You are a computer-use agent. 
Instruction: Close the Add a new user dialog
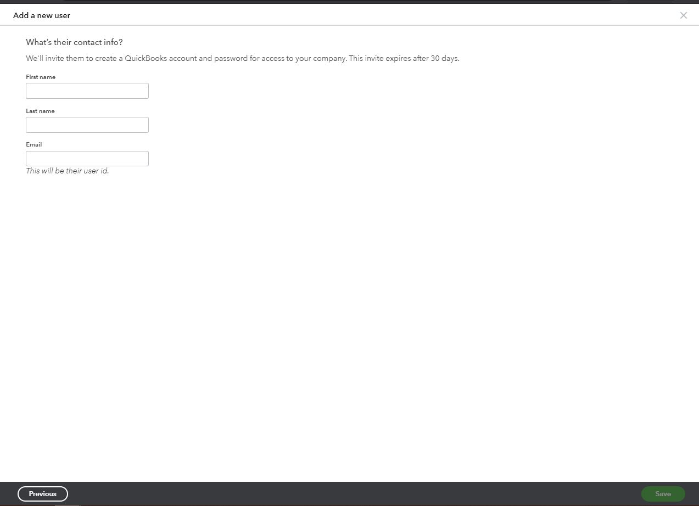683,15
